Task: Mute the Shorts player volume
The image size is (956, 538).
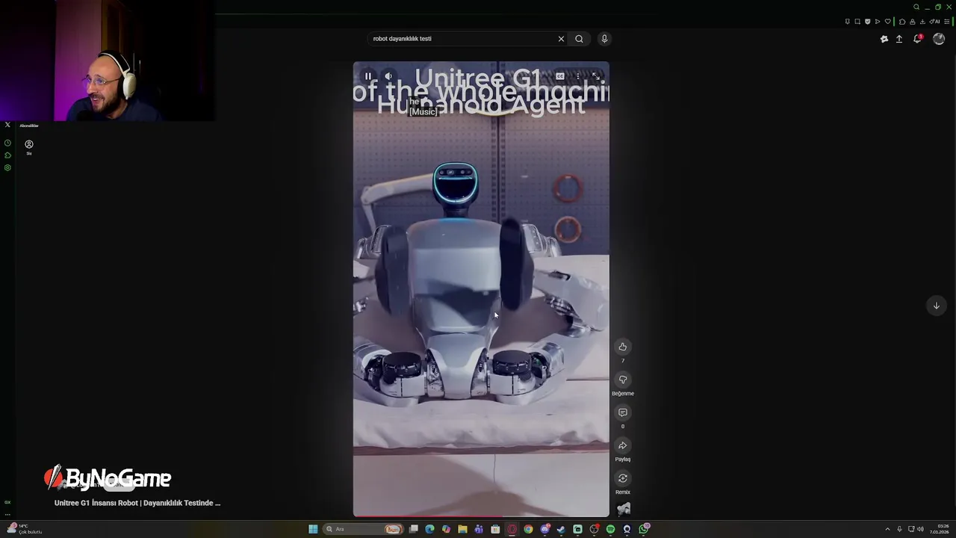Action: point(388,76)
